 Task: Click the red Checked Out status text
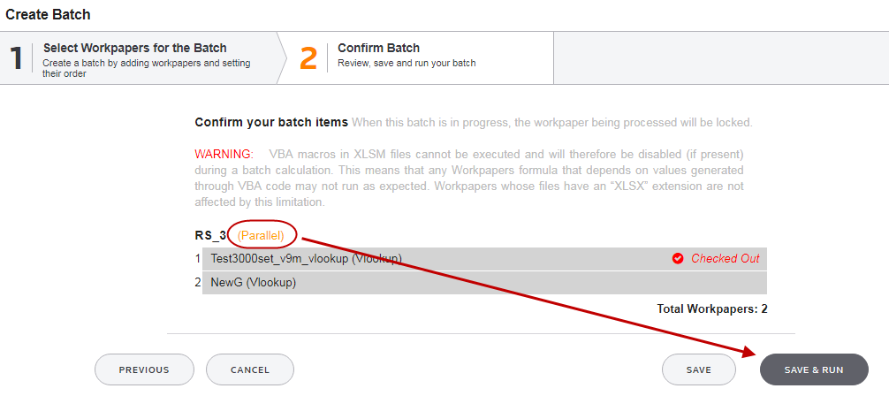[x=726, y=259]
